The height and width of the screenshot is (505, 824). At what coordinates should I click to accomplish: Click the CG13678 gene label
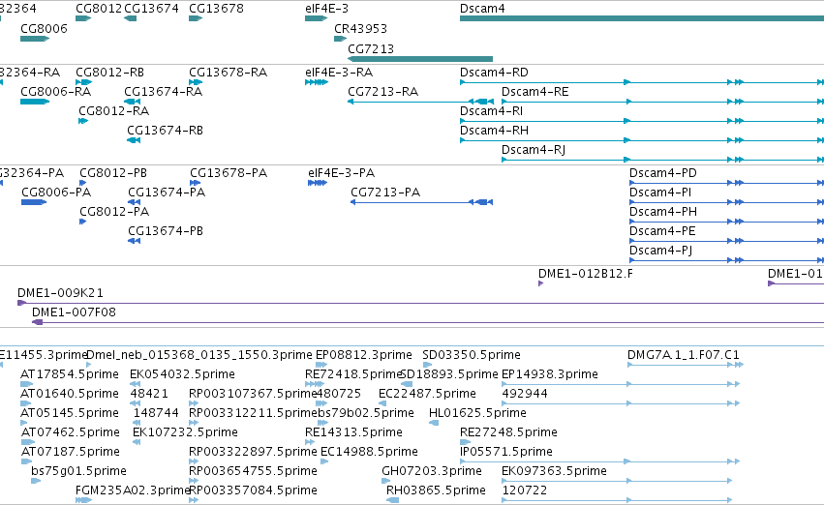[216, 9]
